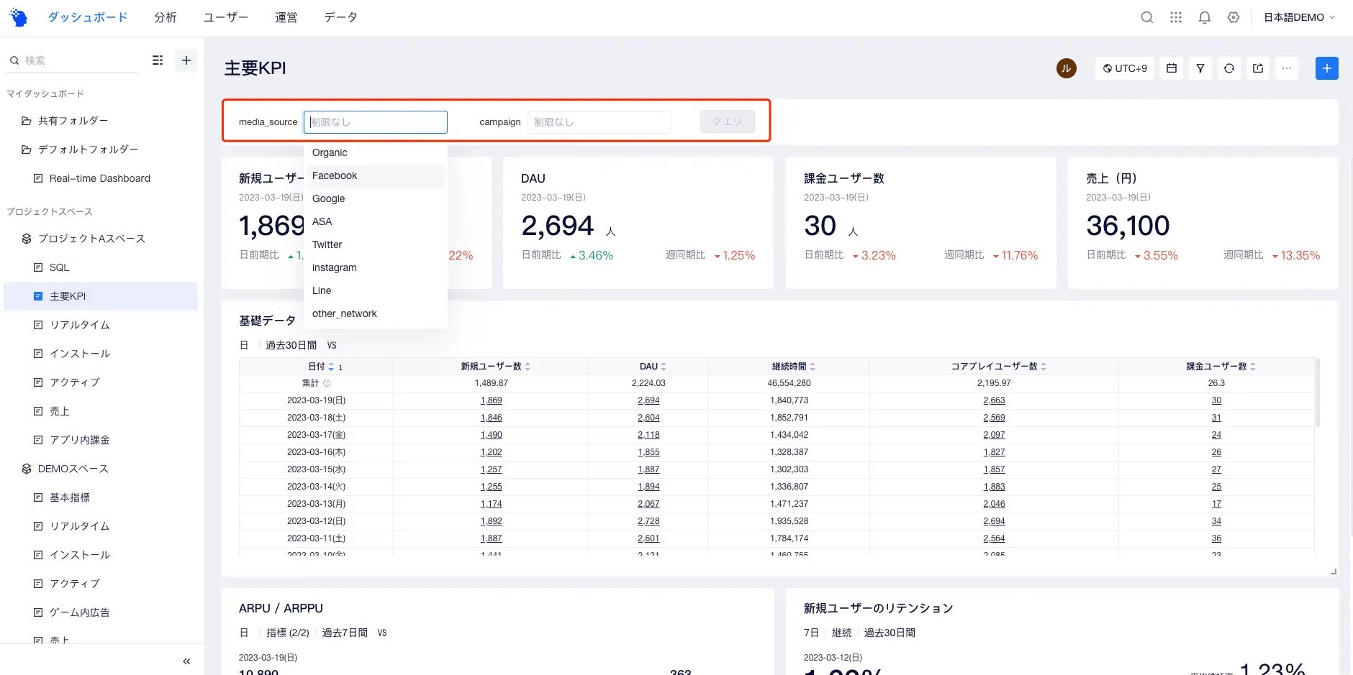Viewport: 1353px width, 675px height.
Task: Change 過去30日間 range in 基礎データ
Action: click(x=291, y=345)
